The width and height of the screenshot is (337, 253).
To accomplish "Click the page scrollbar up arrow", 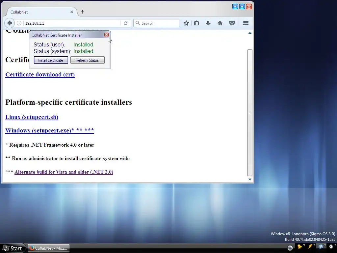I will (250, 33).
